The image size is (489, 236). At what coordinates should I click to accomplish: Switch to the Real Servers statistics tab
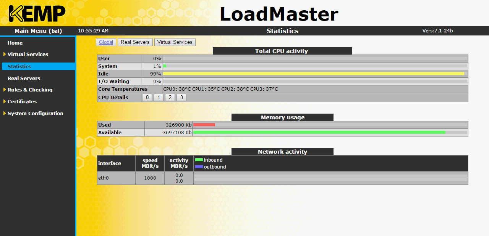tap(135, 42)
